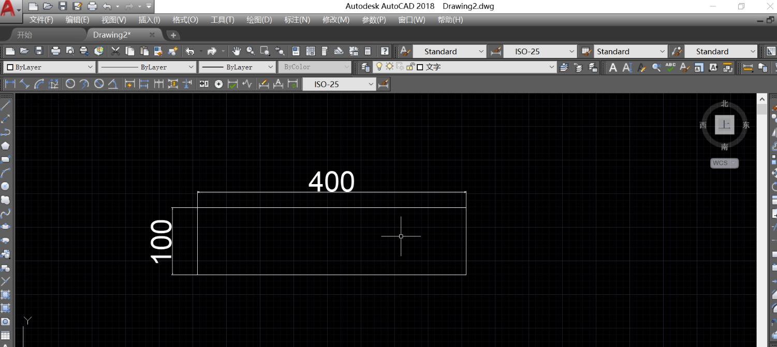
Task: Select the Radius dimension tool
Action: coord(70,84)
